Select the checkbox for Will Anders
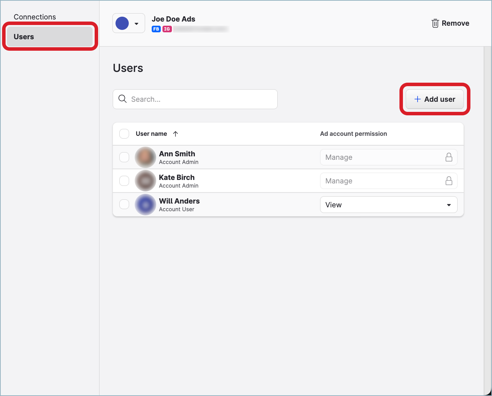Image resolution: width=492 pixels, height=396 pixels. pyautogui.click(x=124, y=204)
